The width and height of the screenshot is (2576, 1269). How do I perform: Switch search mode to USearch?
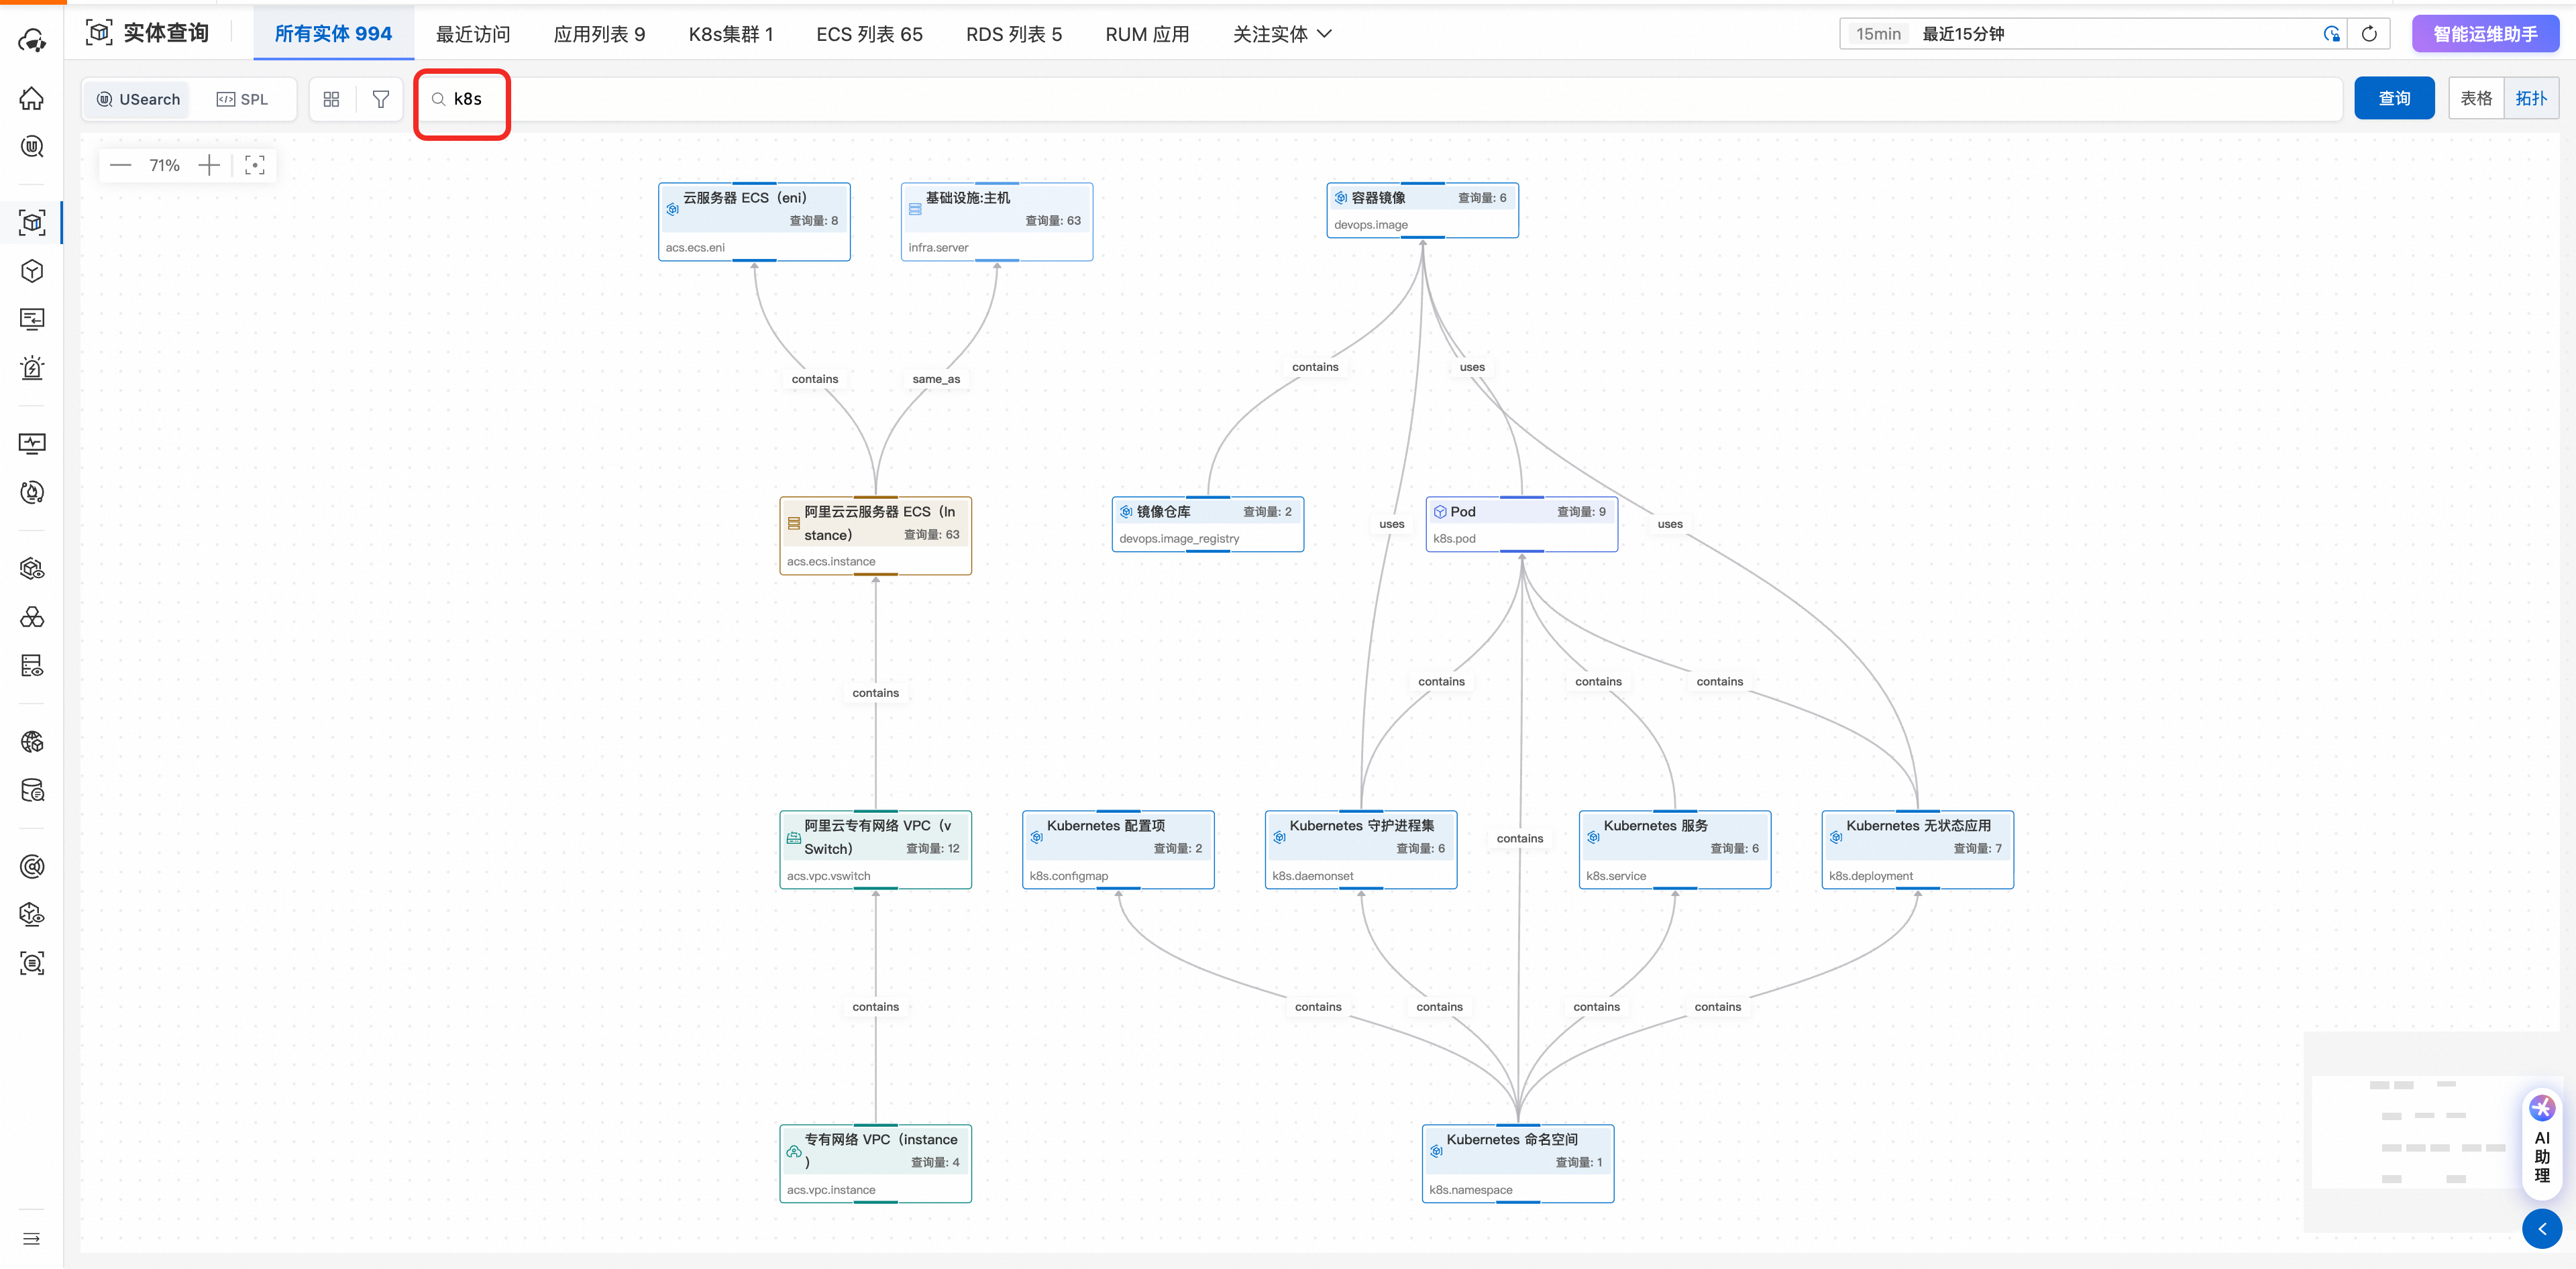pos(138,99)
